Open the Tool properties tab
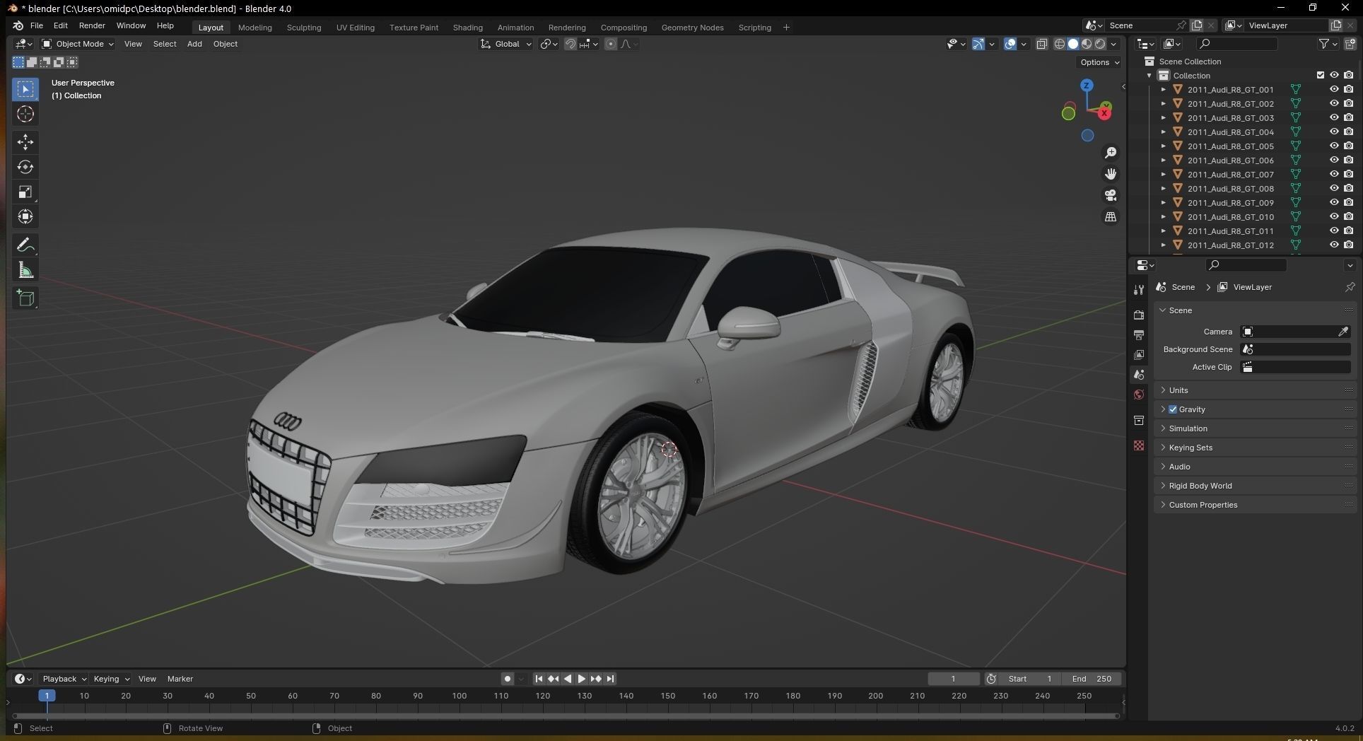1363x741 pixels. click(x=1138, y=290)
